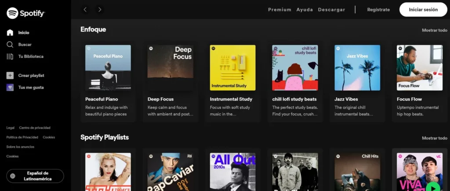Click description 'Keep calm and focus with ambient'

click(x=171, y=111)
